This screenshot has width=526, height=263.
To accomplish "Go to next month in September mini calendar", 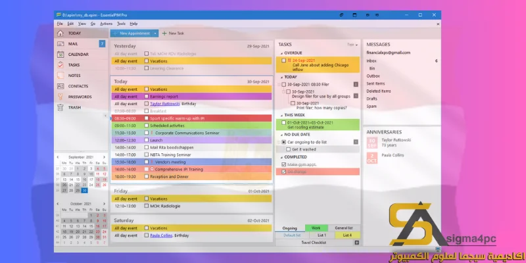I will coord(104,157).
